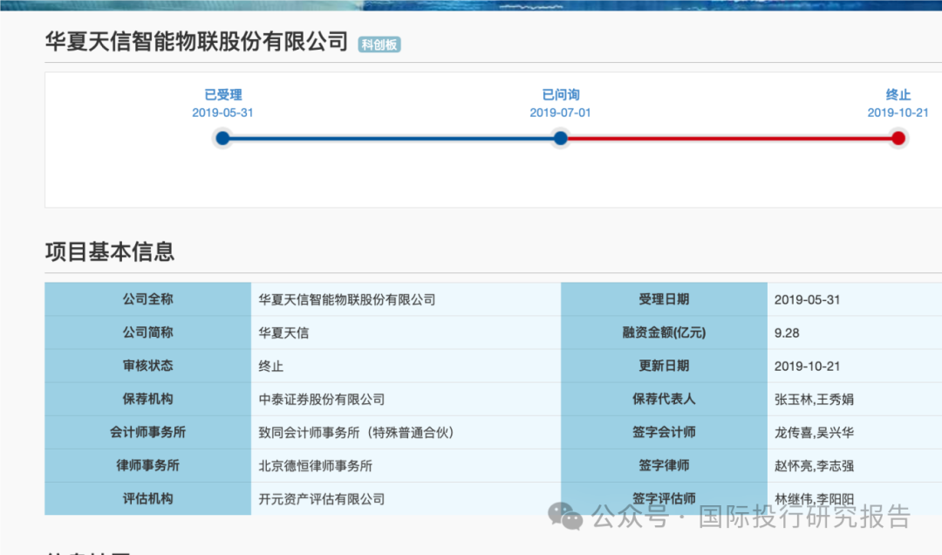This screenshot has height=555, width=942.
Task: Click the 已问询 stage label
Action: [x=561, y=94]
